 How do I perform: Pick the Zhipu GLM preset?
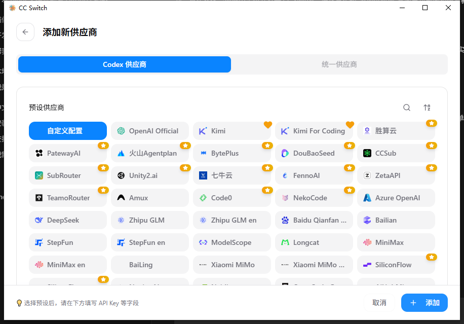[x=150, y=220]
